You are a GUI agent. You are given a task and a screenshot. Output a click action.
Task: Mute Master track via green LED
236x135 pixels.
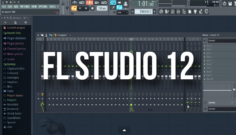tap(42, 66)
